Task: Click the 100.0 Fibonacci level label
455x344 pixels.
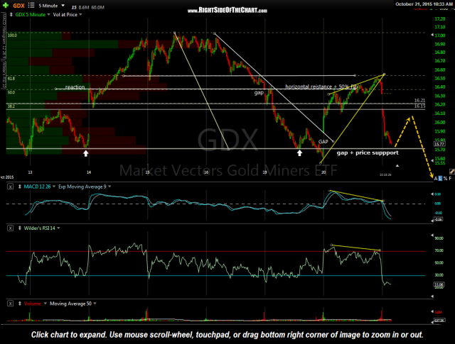Action: click(x=12, y=35)
